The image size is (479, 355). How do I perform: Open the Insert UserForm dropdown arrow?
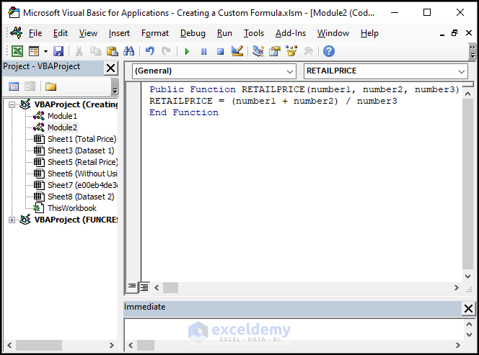[x=46, y=51]
